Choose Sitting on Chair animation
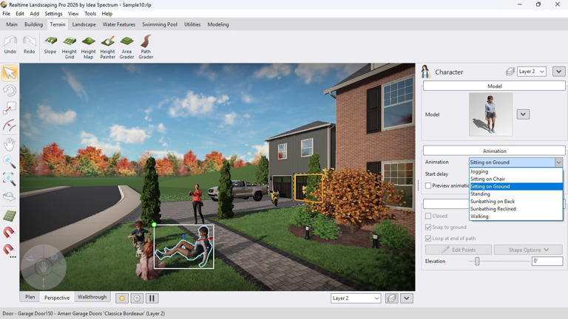Image resolution: width=568 pixels, height=319 pixels. coord(515,179)
